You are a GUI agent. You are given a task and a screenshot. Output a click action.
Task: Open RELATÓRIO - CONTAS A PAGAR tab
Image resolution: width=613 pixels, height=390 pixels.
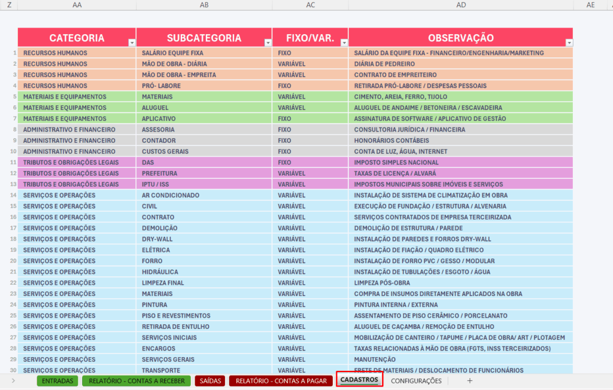(x=281, y=380)
